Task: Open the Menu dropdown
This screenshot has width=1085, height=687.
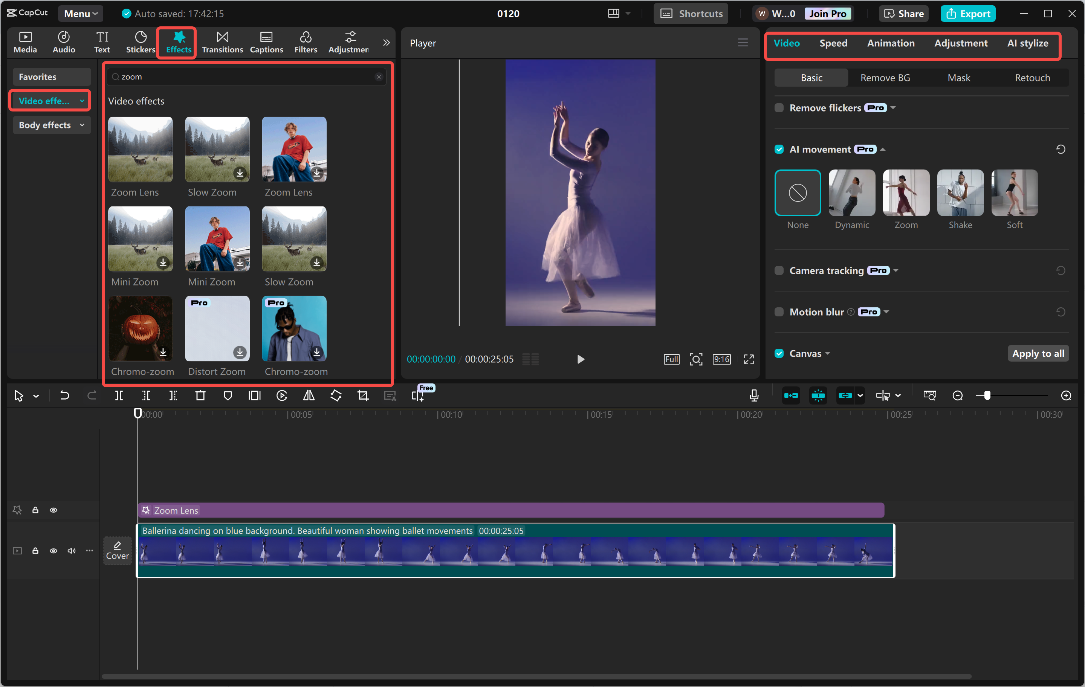Action: 80,13
